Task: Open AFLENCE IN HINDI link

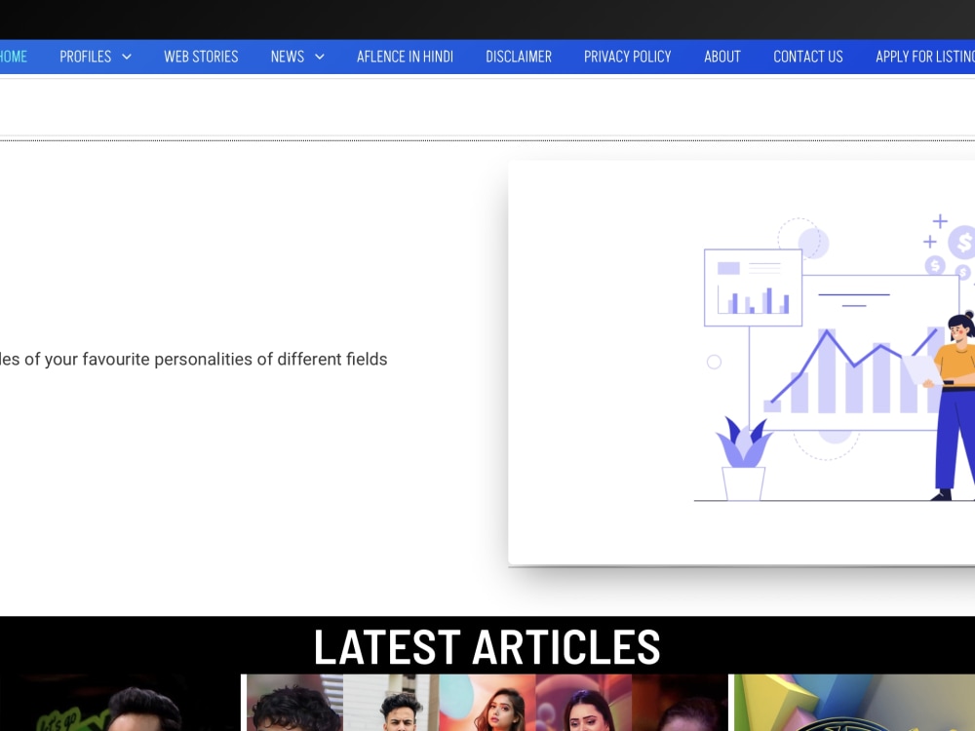Action: [x=405, y=57]
